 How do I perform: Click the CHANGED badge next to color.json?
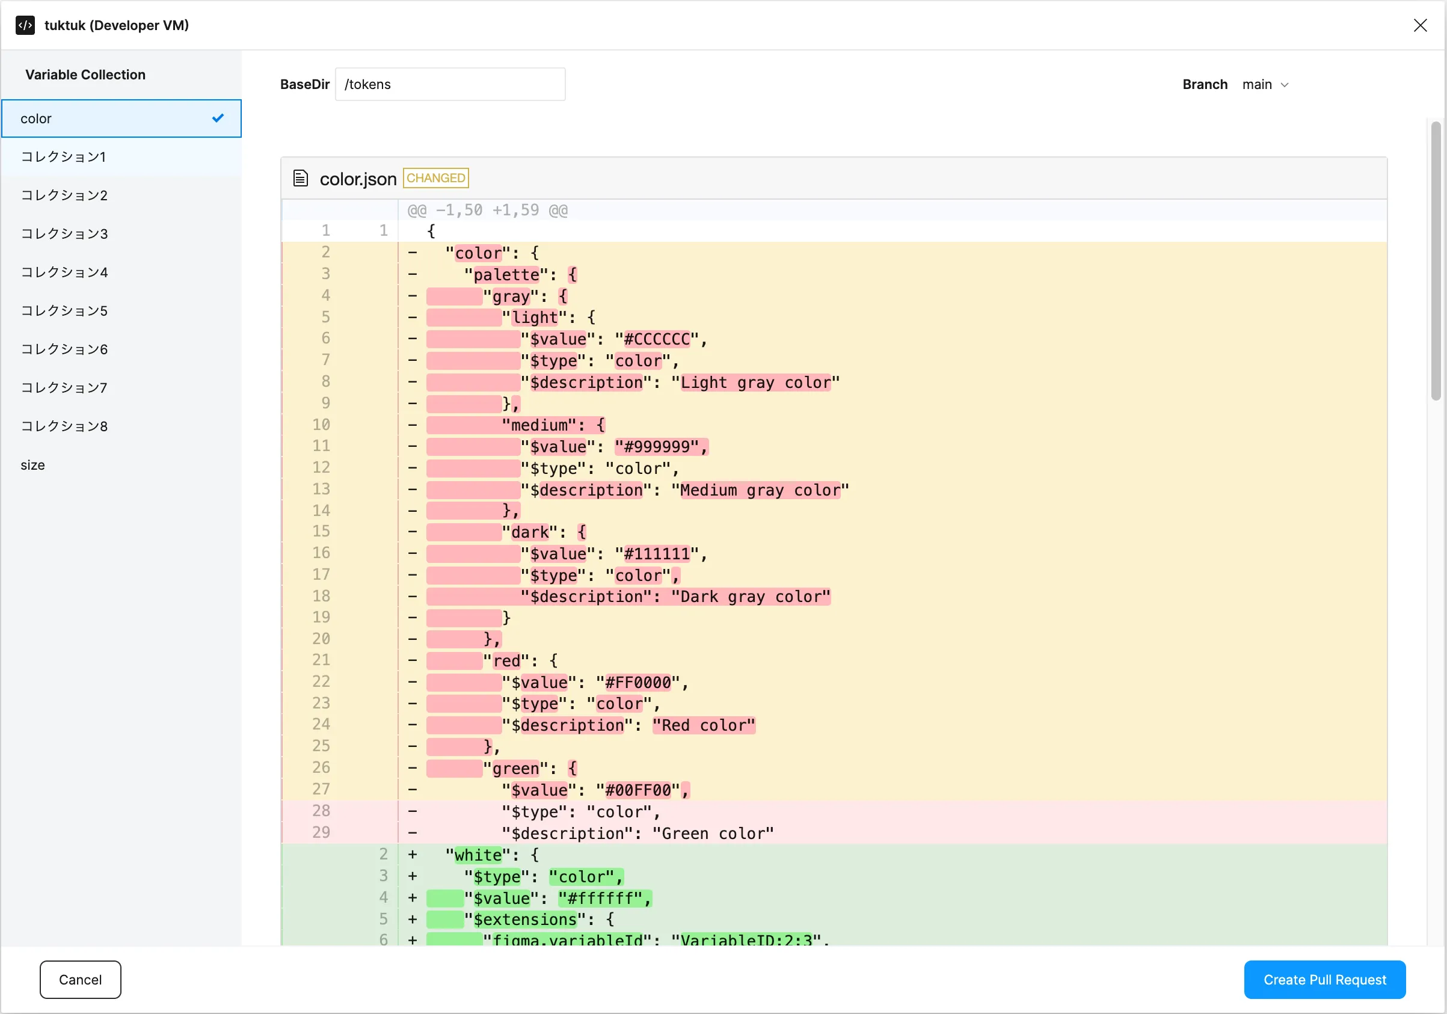pos(435,179)
